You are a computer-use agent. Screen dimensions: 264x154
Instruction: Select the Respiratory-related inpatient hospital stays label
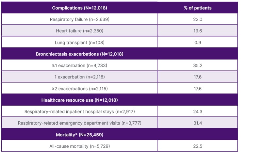pyautogui.click(x=79, y=111)
